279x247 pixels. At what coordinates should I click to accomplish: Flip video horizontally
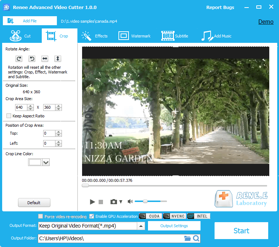click(45, 59)
